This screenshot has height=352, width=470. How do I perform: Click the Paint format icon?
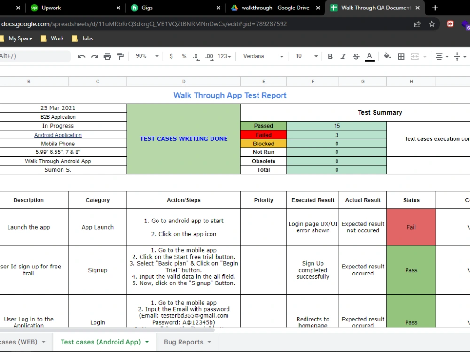120,56
